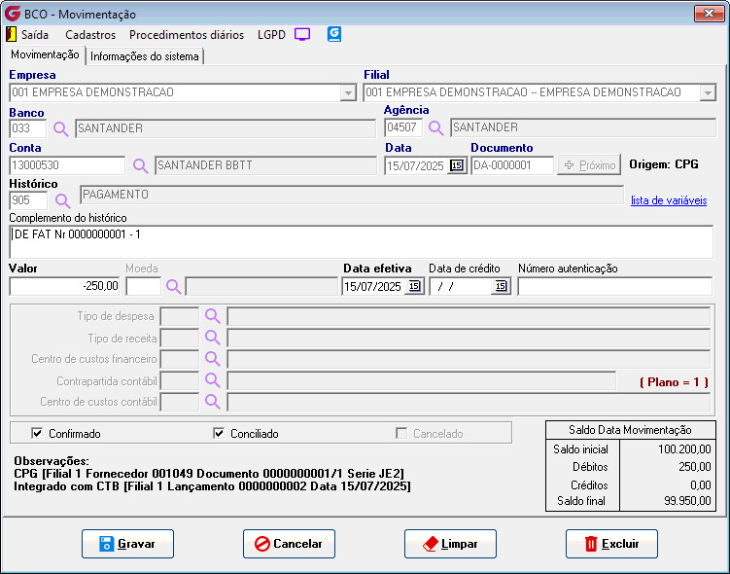The width and height of the screenshot is (730, 574).
Task: Close the BCO Movimentação window
Action: [709, 14]
